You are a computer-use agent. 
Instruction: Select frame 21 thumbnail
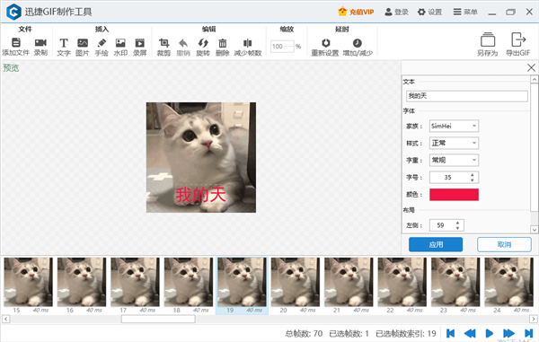pyautogui.click(x=349, y=282)
